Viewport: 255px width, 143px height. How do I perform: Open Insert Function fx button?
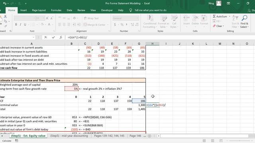click(61, 37)
